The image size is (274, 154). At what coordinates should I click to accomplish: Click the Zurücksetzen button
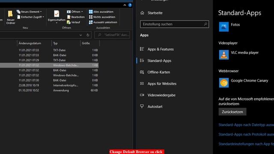[x=232, y=112]
